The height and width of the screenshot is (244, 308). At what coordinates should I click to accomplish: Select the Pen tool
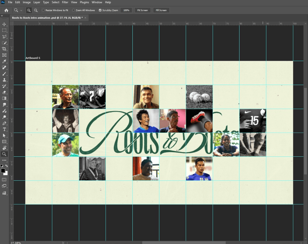coord(4,123)
